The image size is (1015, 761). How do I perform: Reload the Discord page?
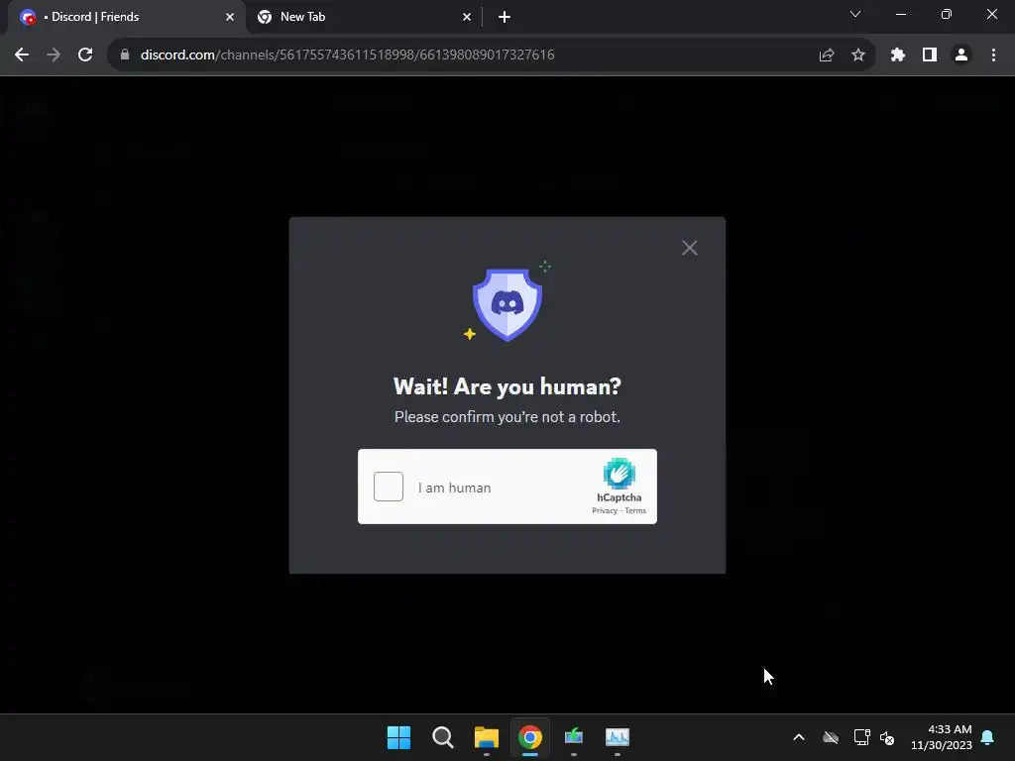[85, 55]
